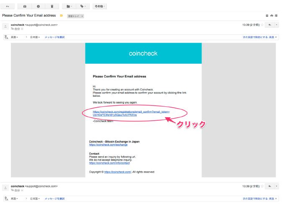Click the translate icon in second message's translate bar

(x=6, y=199)
